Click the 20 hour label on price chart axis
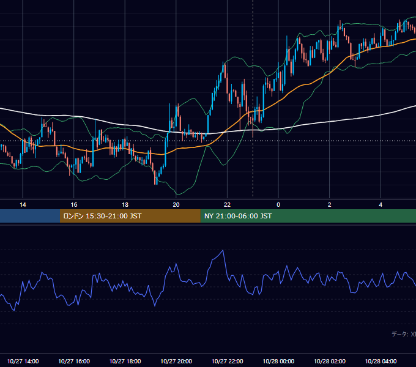The image size is (416, 367). click(x=176, y=205)
